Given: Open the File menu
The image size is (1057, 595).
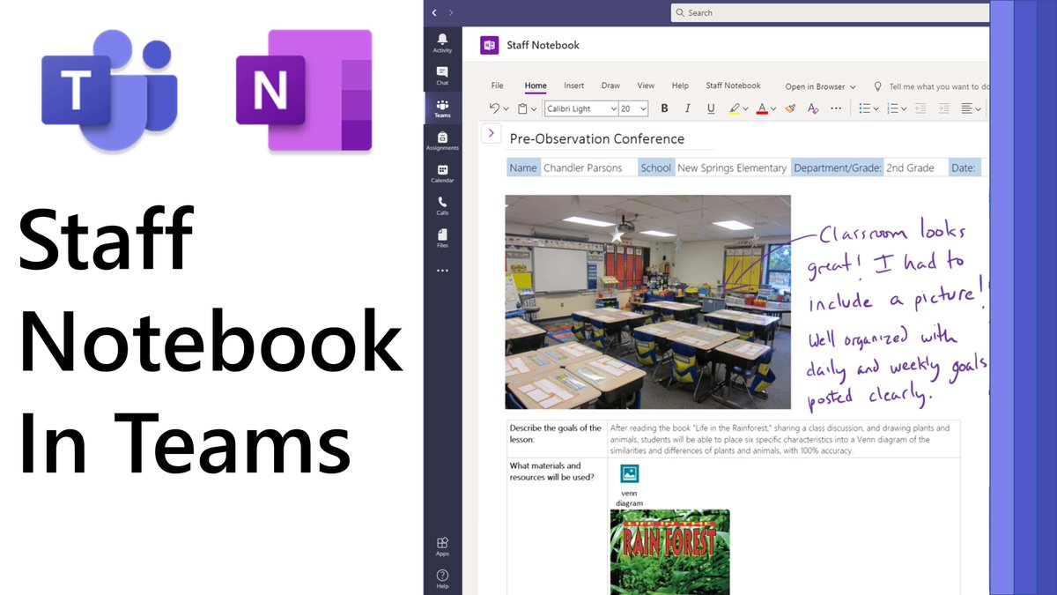Looking at the screenshot, I should click(x=498, y=86).
